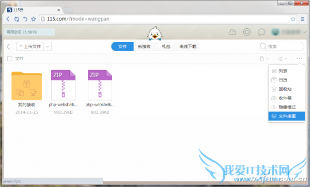Click the magnifier search icon

[x=263, y=46]
